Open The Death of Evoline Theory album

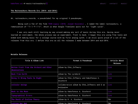[x=25, y=99]
